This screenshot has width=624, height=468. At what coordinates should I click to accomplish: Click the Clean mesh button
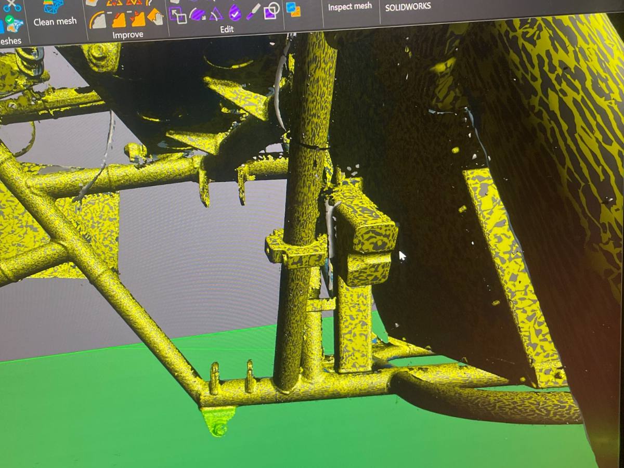point(55,15)
